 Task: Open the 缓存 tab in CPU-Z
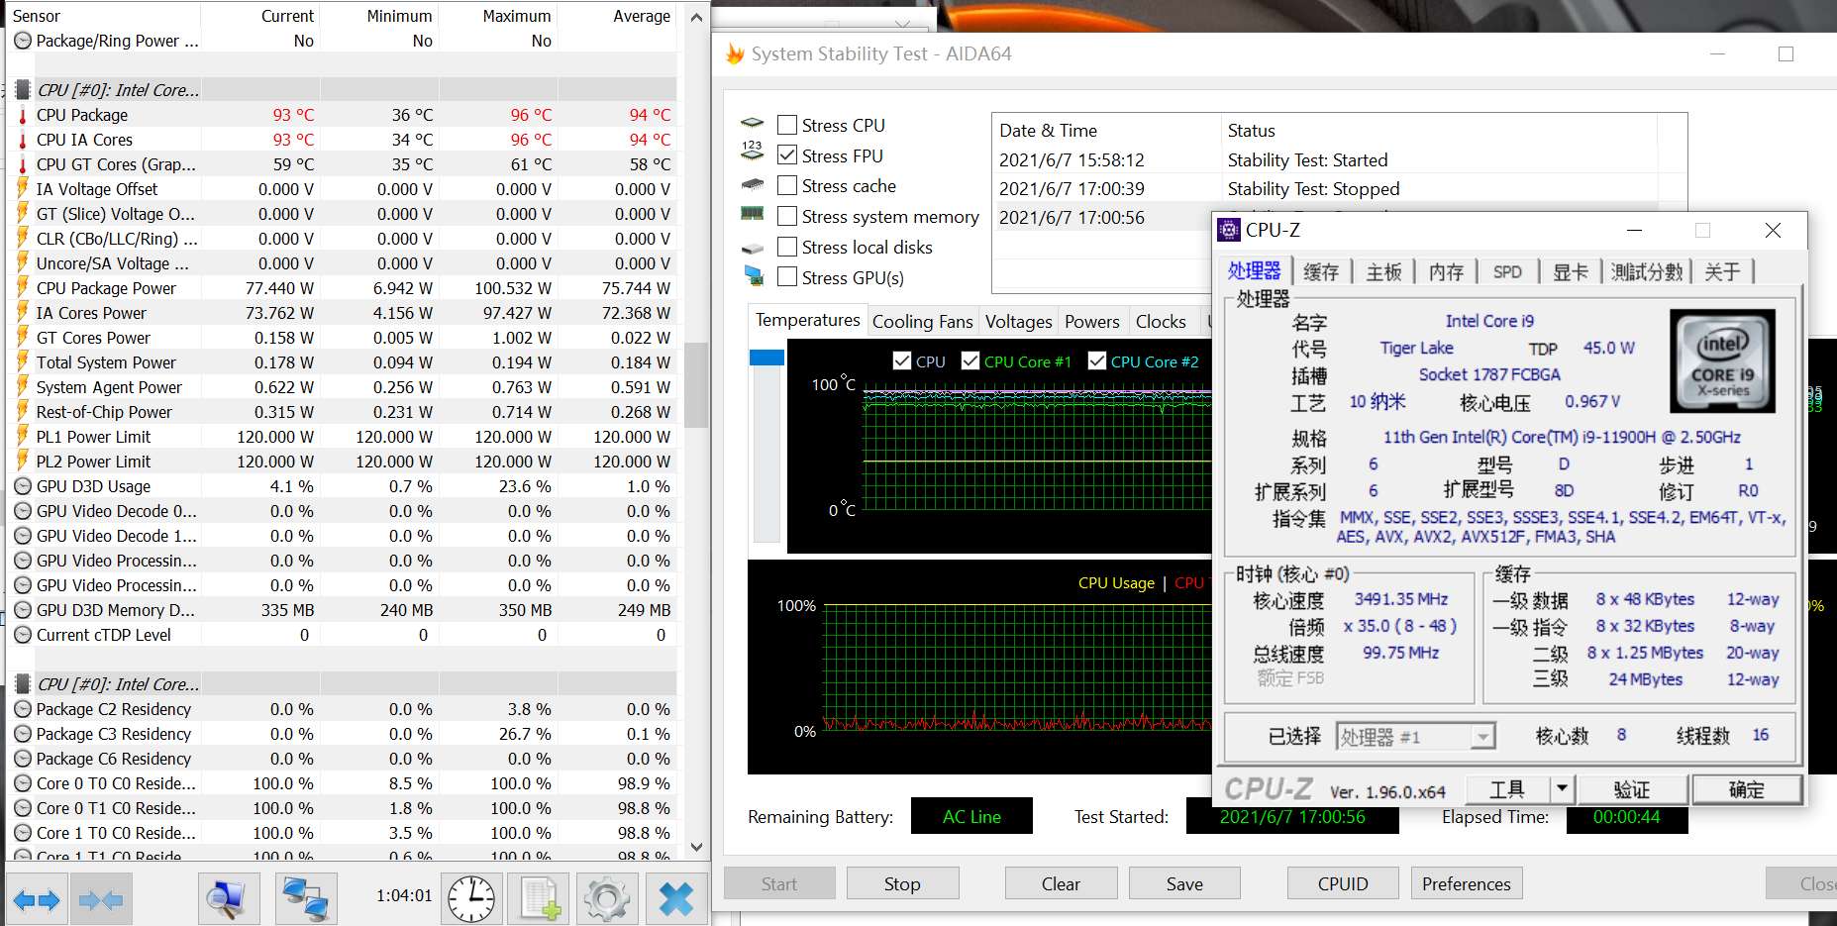point(1321,272)
